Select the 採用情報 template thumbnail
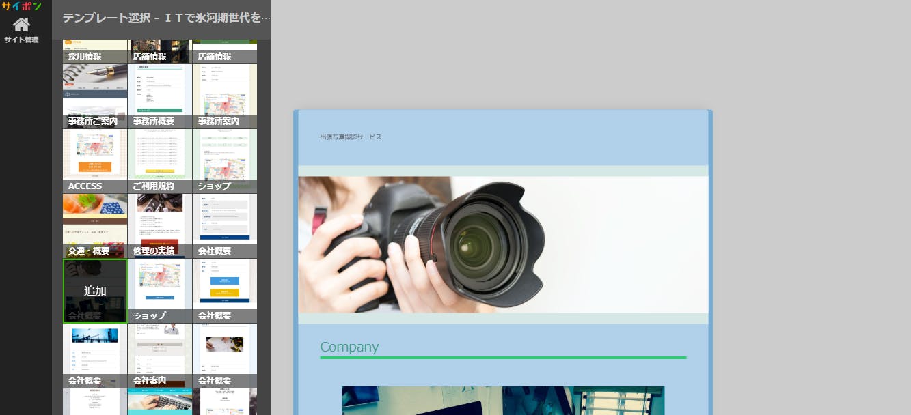Screen dimensions: 911x415 pyautogui.click(x=95, y=52)
